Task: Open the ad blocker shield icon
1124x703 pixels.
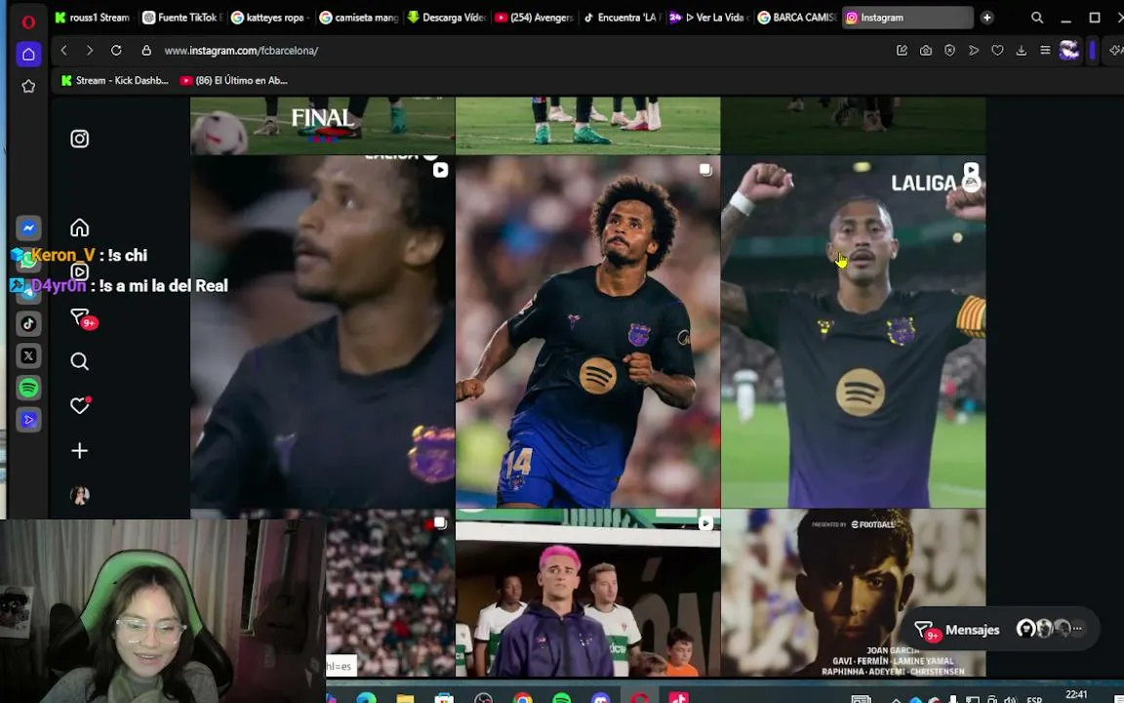Action: (x=949, y=50)
